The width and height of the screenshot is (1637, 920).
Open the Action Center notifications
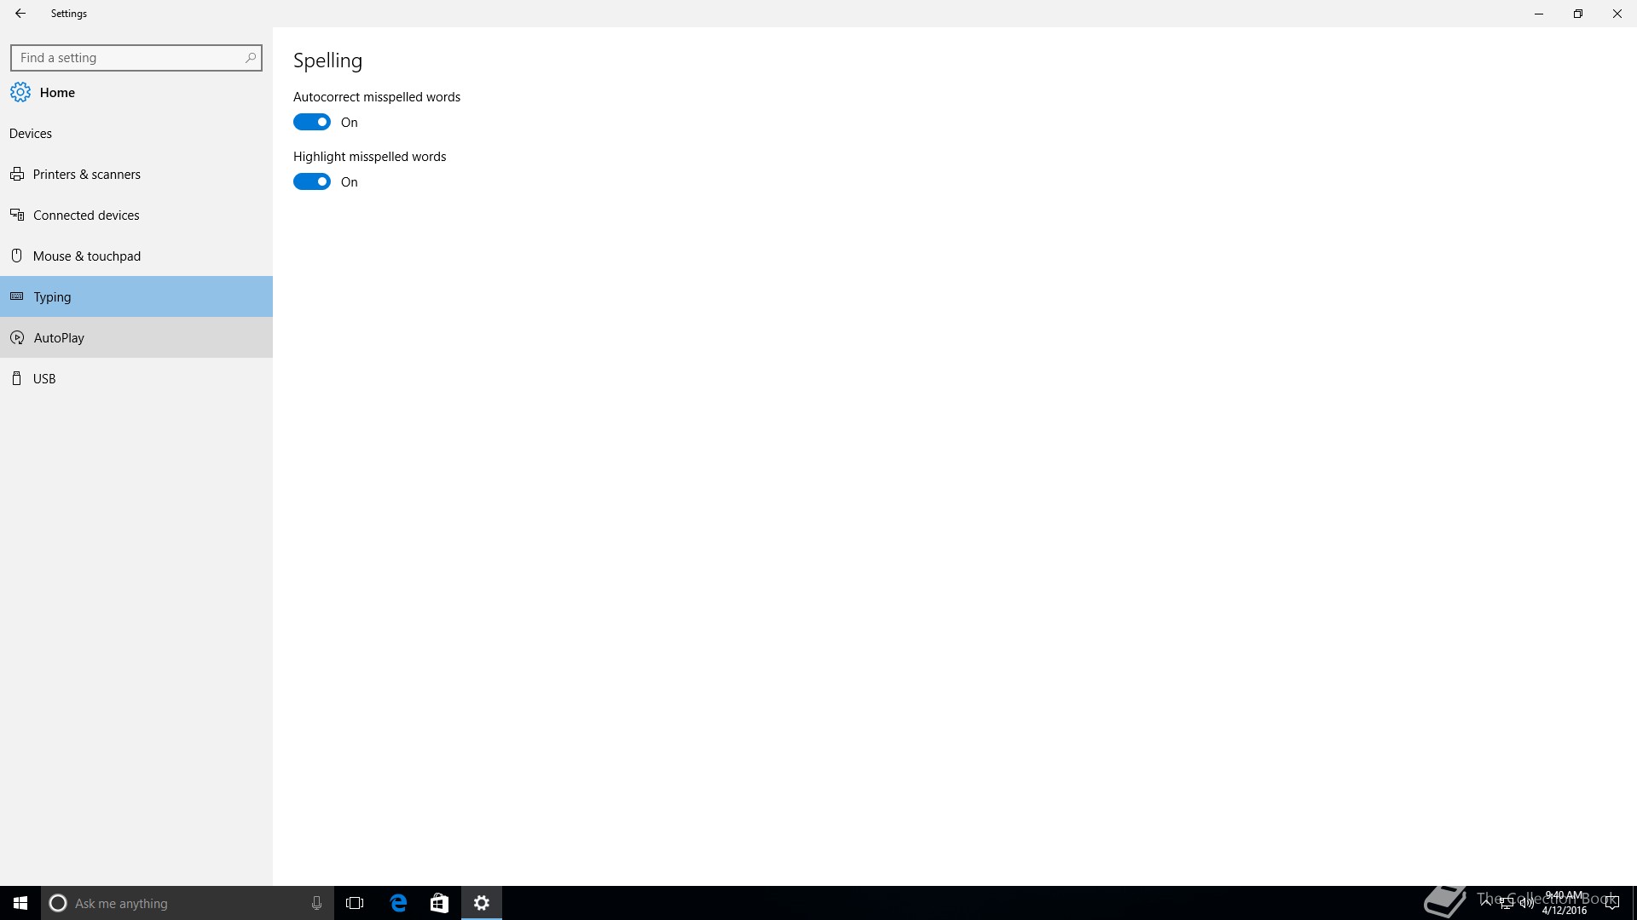(1611, 903)
